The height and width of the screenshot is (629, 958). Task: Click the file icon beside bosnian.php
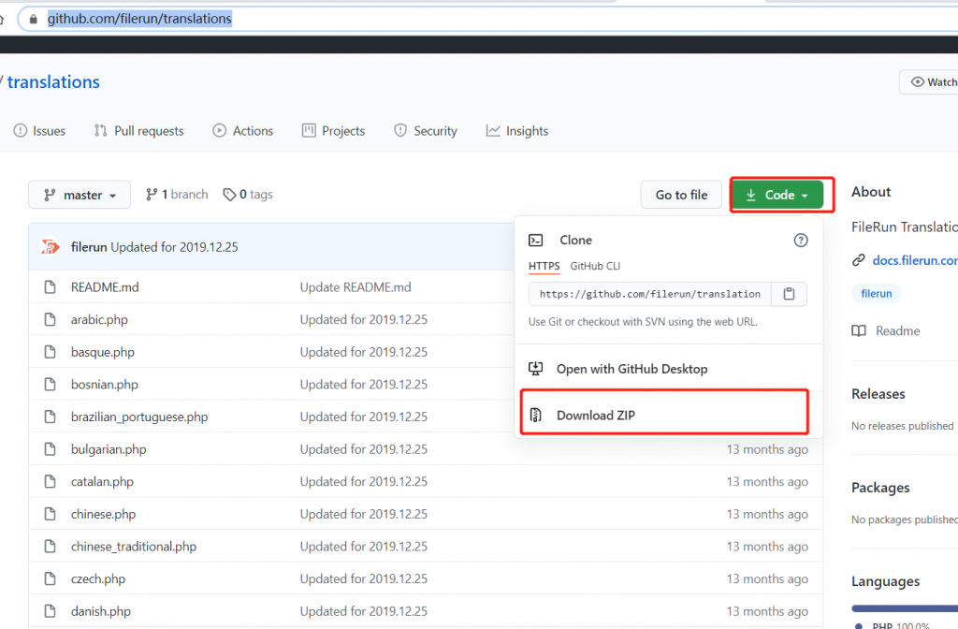click(x=51, y=385)
